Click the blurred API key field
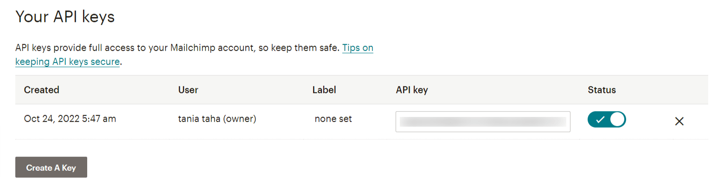The height and width of the screenshot is (187, 711). coord(482,122)
